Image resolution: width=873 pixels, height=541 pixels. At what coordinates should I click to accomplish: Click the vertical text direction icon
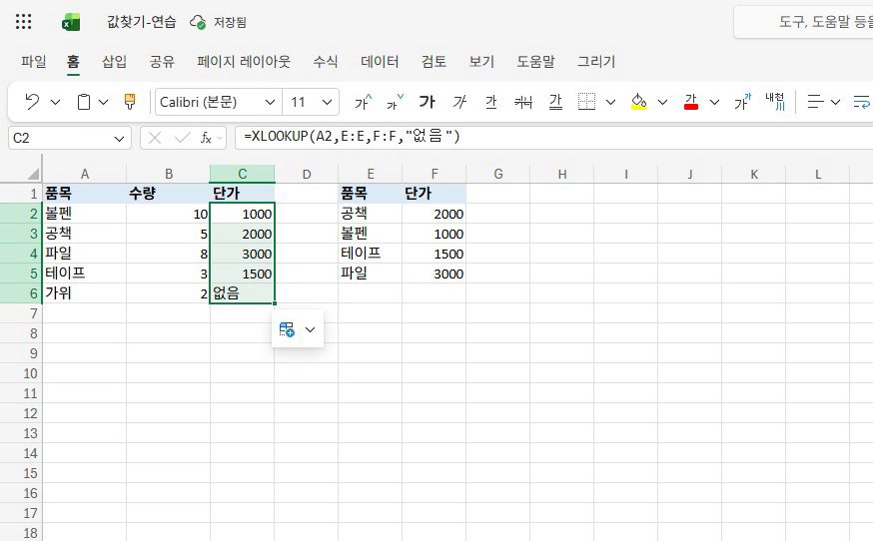(x=775, y=102)
